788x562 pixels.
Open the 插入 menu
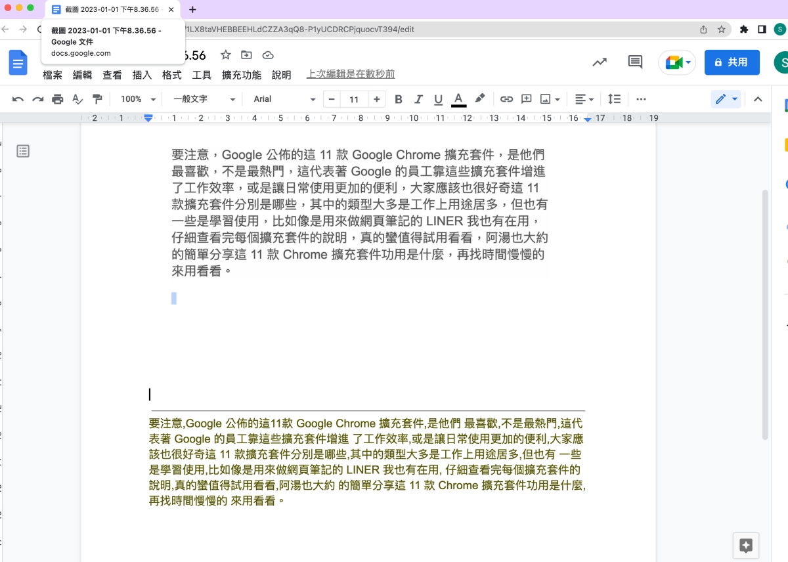[142, 75]
